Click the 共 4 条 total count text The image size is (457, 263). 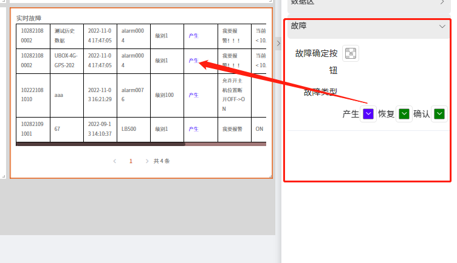pos(162,161)
